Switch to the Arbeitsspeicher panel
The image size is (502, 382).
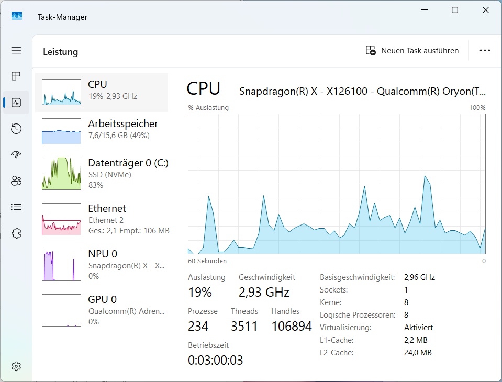pyautogui.click(x=101, y=131)
